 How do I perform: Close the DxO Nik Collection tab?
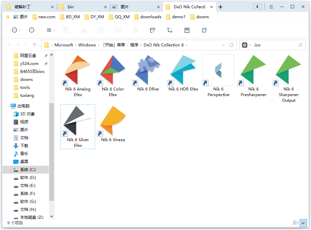pyautogui.click(x=212, y=7)
